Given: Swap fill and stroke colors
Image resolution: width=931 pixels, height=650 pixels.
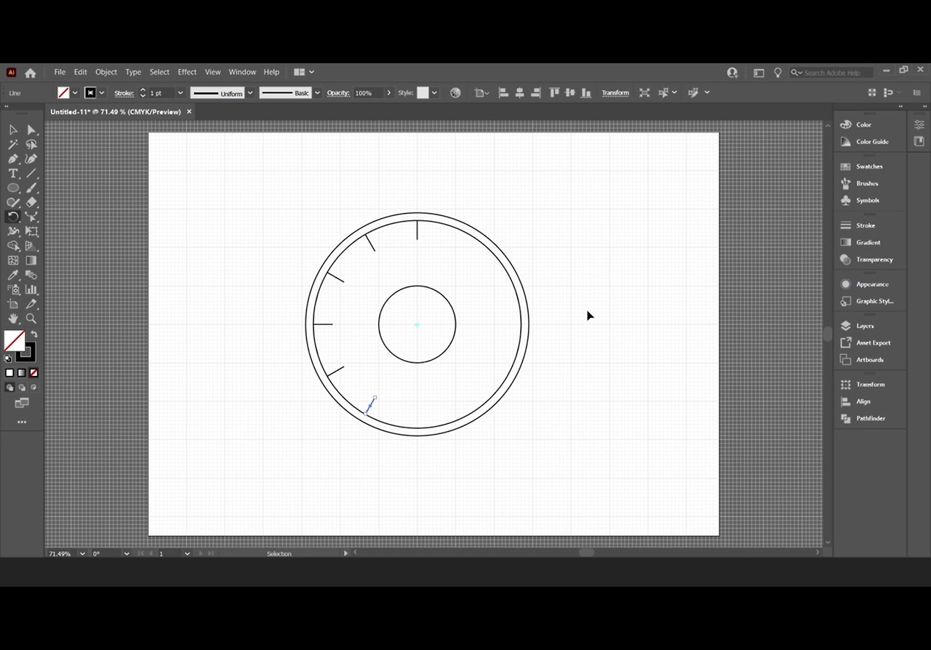Looking at the screenshot, I should [33, 334].
